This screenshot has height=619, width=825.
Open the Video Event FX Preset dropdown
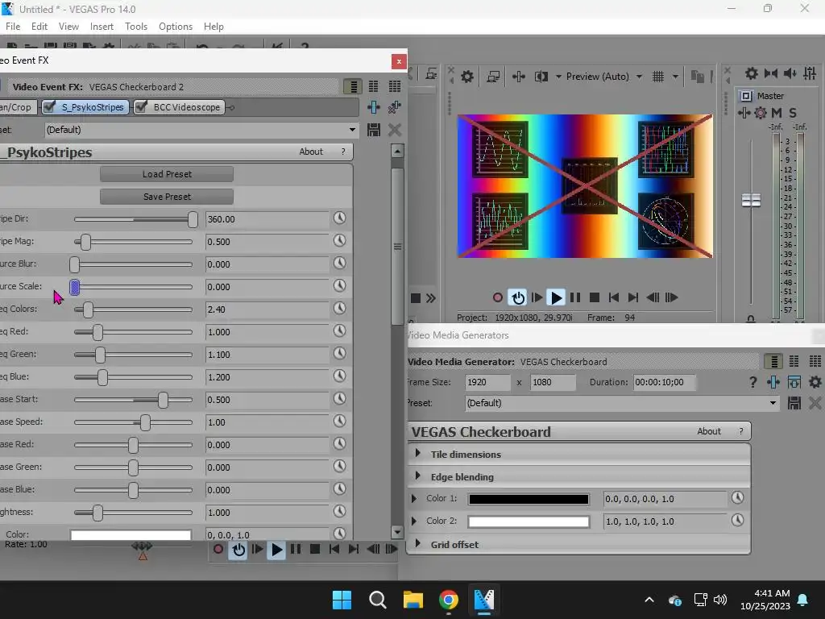point(352,130)
